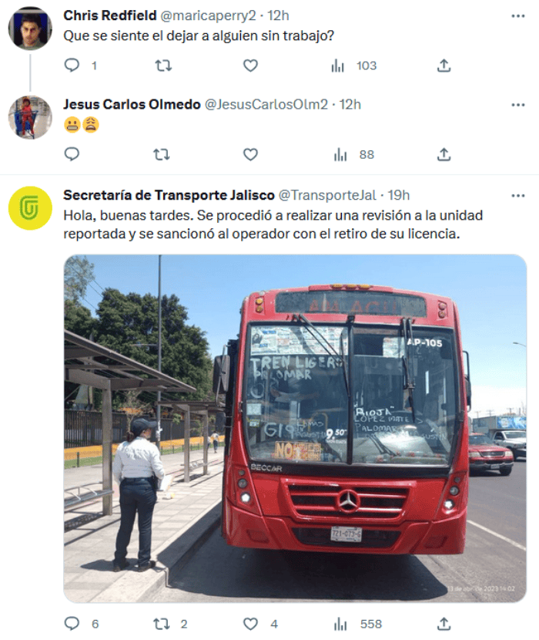This screenshot has height=640, width=539.
Task: Reply to Jesus Carlos Olmedo's tweet
Action: 72,154
